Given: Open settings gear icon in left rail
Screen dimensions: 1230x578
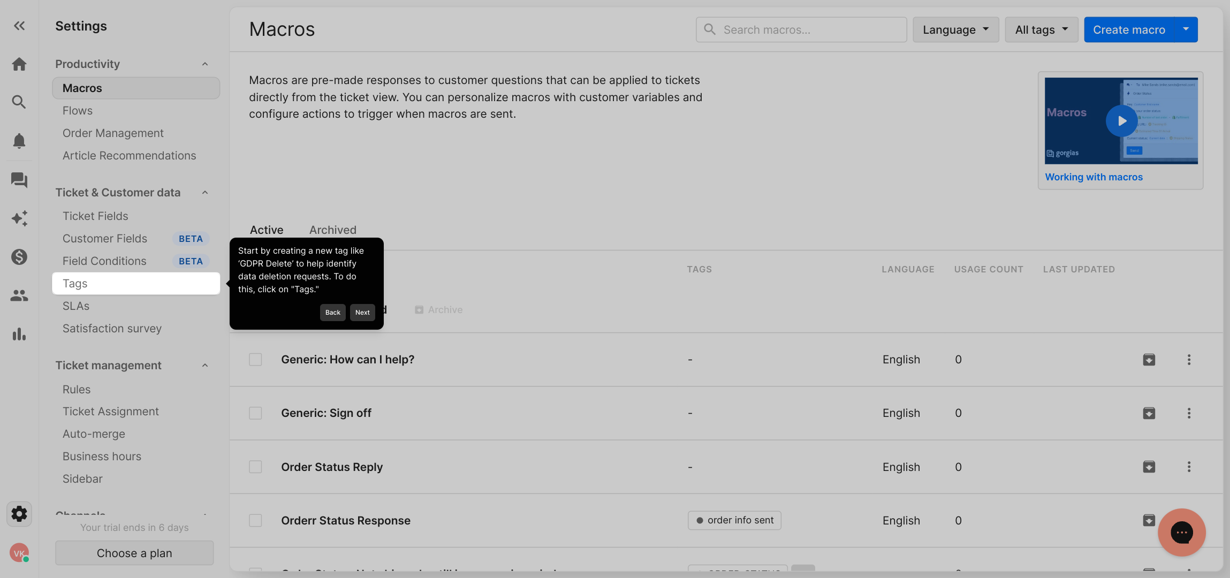Looking at the screenshot, I should pyautogui.click(x=19, y=514).
